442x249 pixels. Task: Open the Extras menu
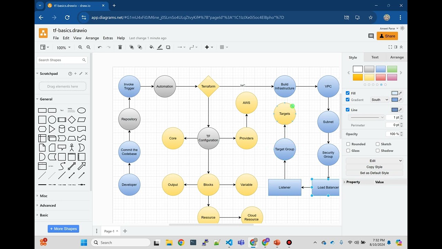pos(108,38)
